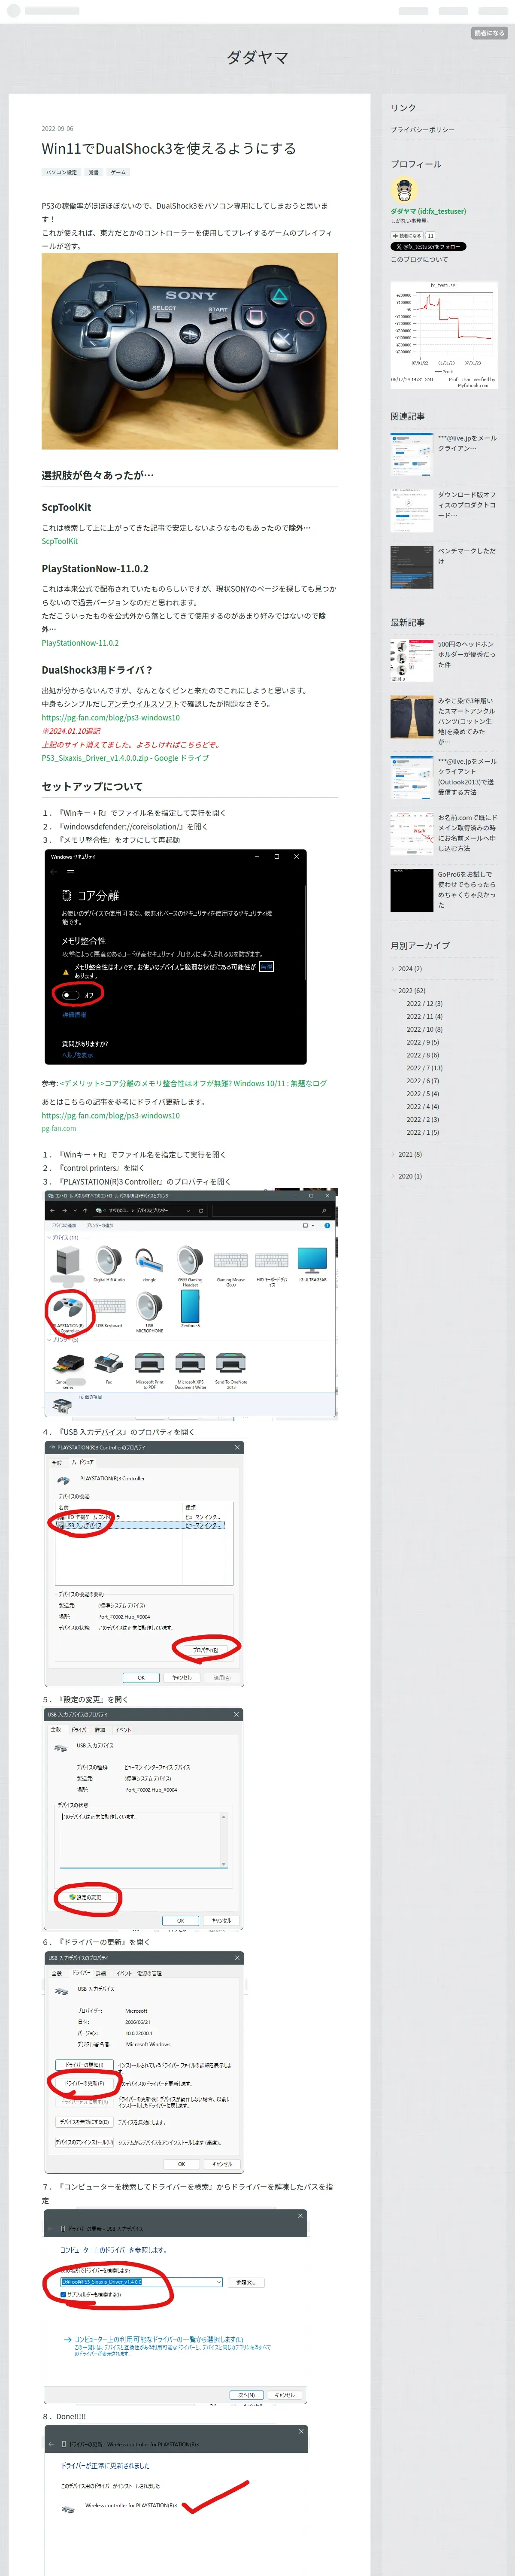Open the みやこ染 pants article thumbnail
The height and width of the screenshot is (2576, 515).
(411, 717)
